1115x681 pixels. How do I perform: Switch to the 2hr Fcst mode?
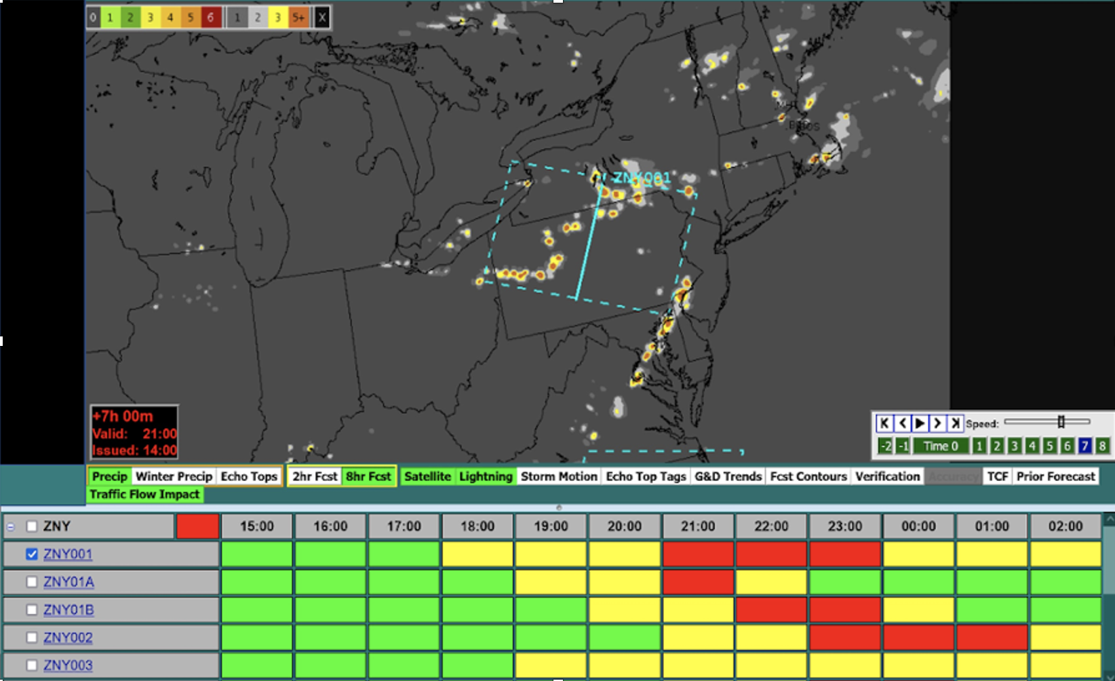[315, 476]
